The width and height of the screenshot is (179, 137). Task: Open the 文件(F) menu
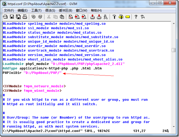point(9,11)
